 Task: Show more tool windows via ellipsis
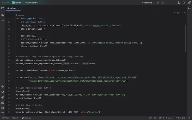[3, 20]
